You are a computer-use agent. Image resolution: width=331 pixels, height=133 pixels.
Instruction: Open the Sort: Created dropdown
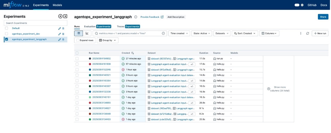245,33
